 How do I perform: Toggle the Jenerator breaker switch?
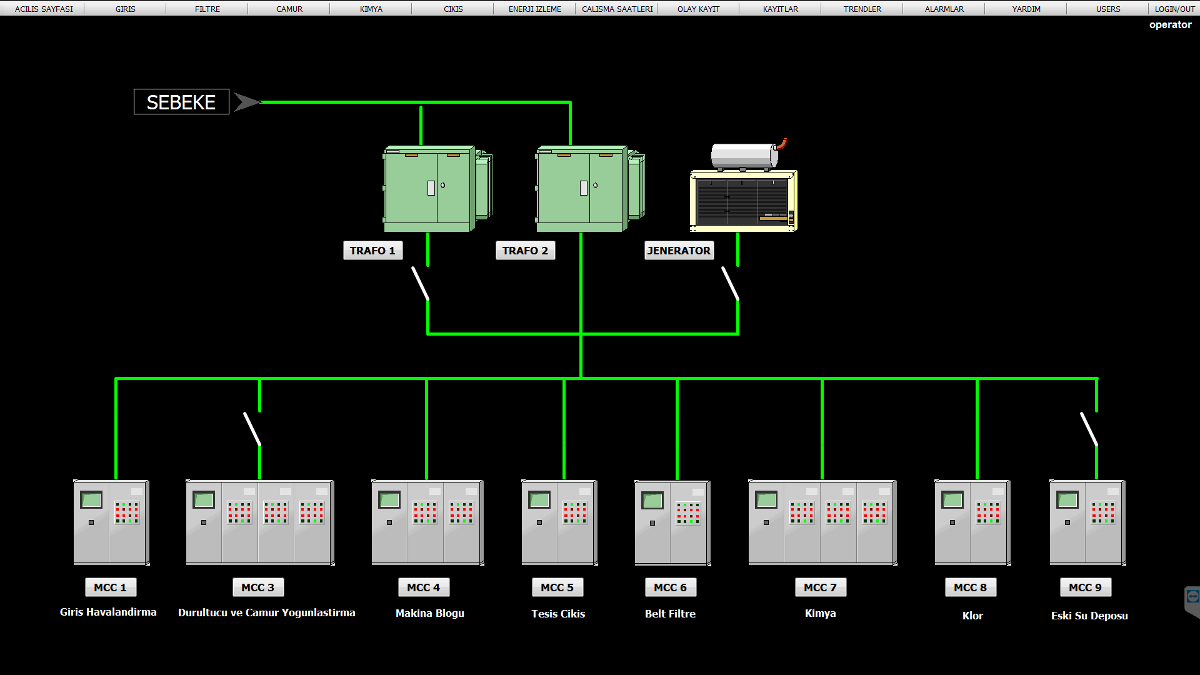(x=730, y=284)
